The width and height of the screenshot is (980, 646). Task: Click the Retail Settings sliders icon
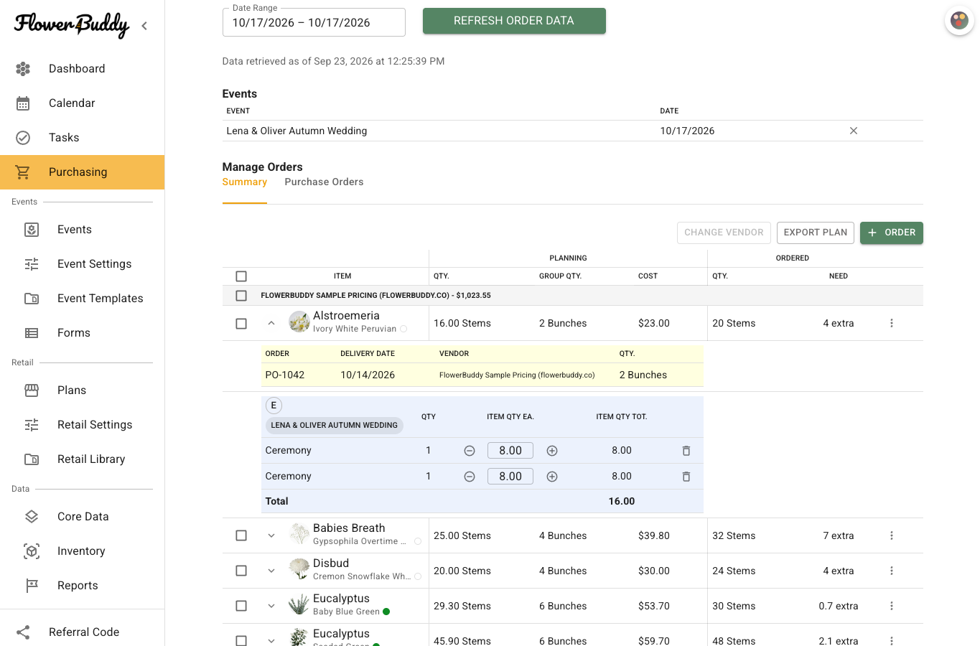(x=32, y=425)
